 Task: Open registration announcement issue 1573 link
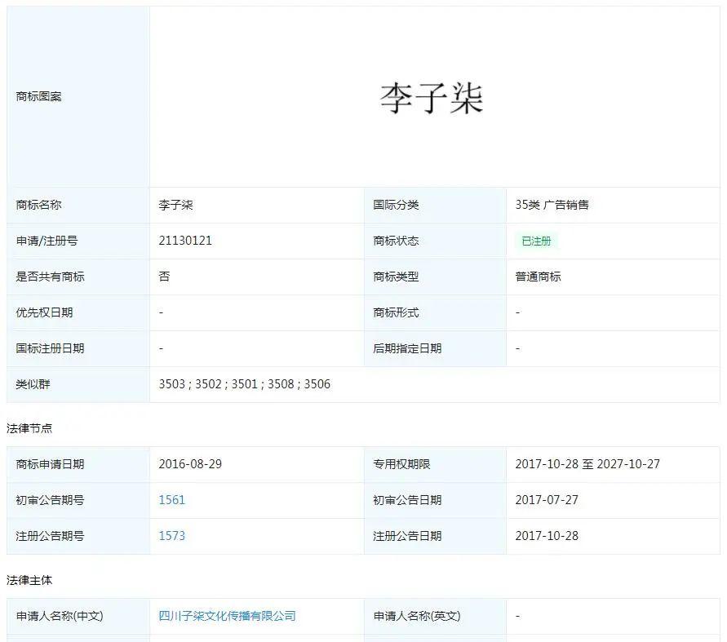pyautogui.click(x=171, y=536)
